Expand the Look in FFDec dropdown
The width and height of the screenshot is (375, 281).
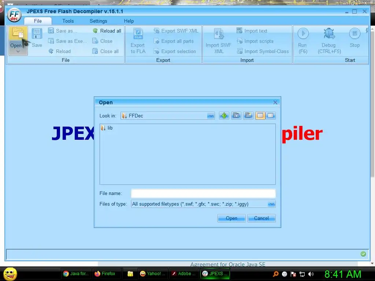tap(211, 116)
